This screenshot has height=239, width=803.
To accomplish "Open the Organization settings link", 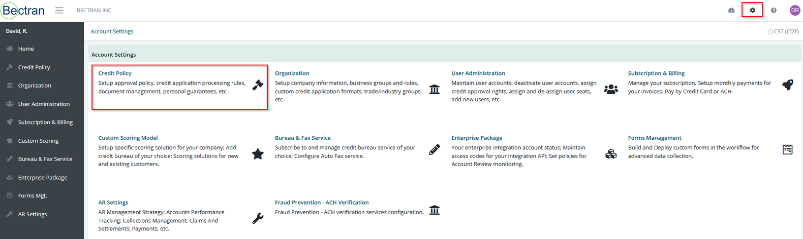I will [292, 73].
